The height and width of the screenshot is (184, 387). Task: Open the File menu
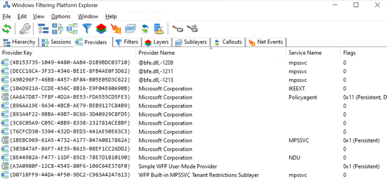(7, 17)
